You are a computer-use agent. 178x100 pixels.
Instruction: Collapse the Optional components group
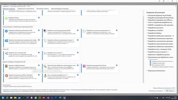149,59
